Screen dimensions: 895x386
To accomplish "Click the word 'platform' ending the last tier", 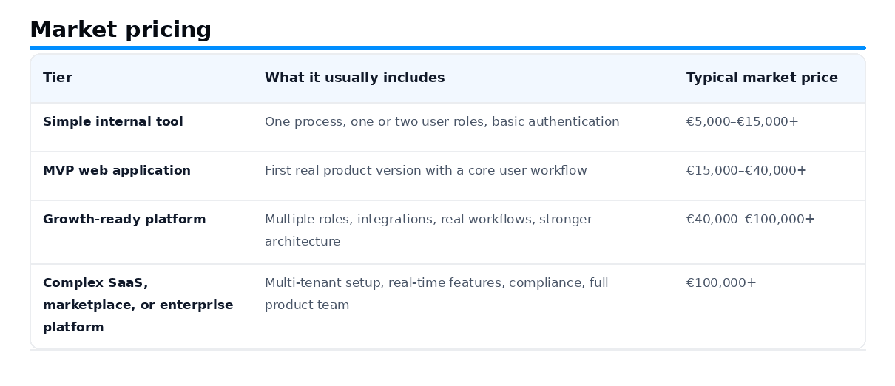I will click(x=73, y=327).
